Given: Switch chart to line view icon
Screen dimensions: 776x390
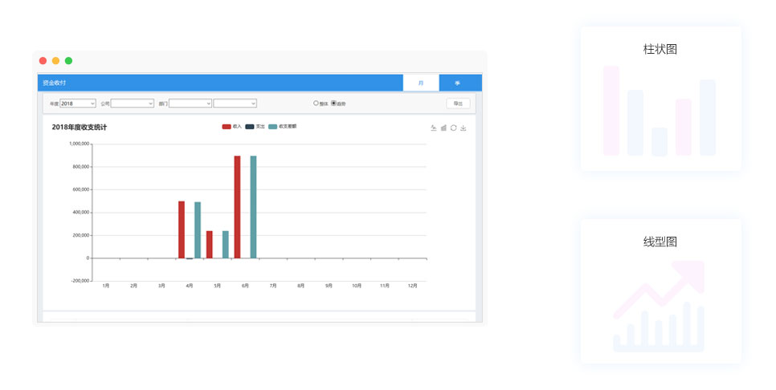Looking at the screenshot, I should point(434,128).
